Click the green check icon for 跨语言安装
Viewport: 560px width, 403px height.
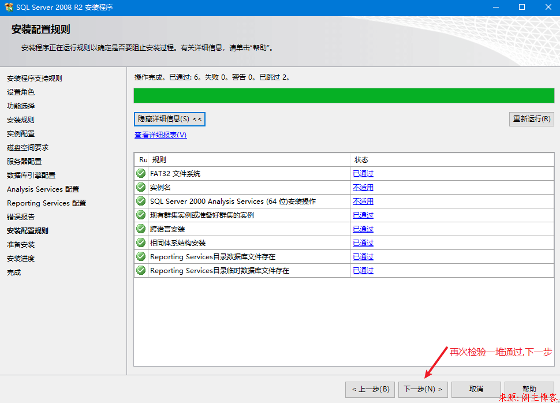pyautogui.click(x=141, y=229)
